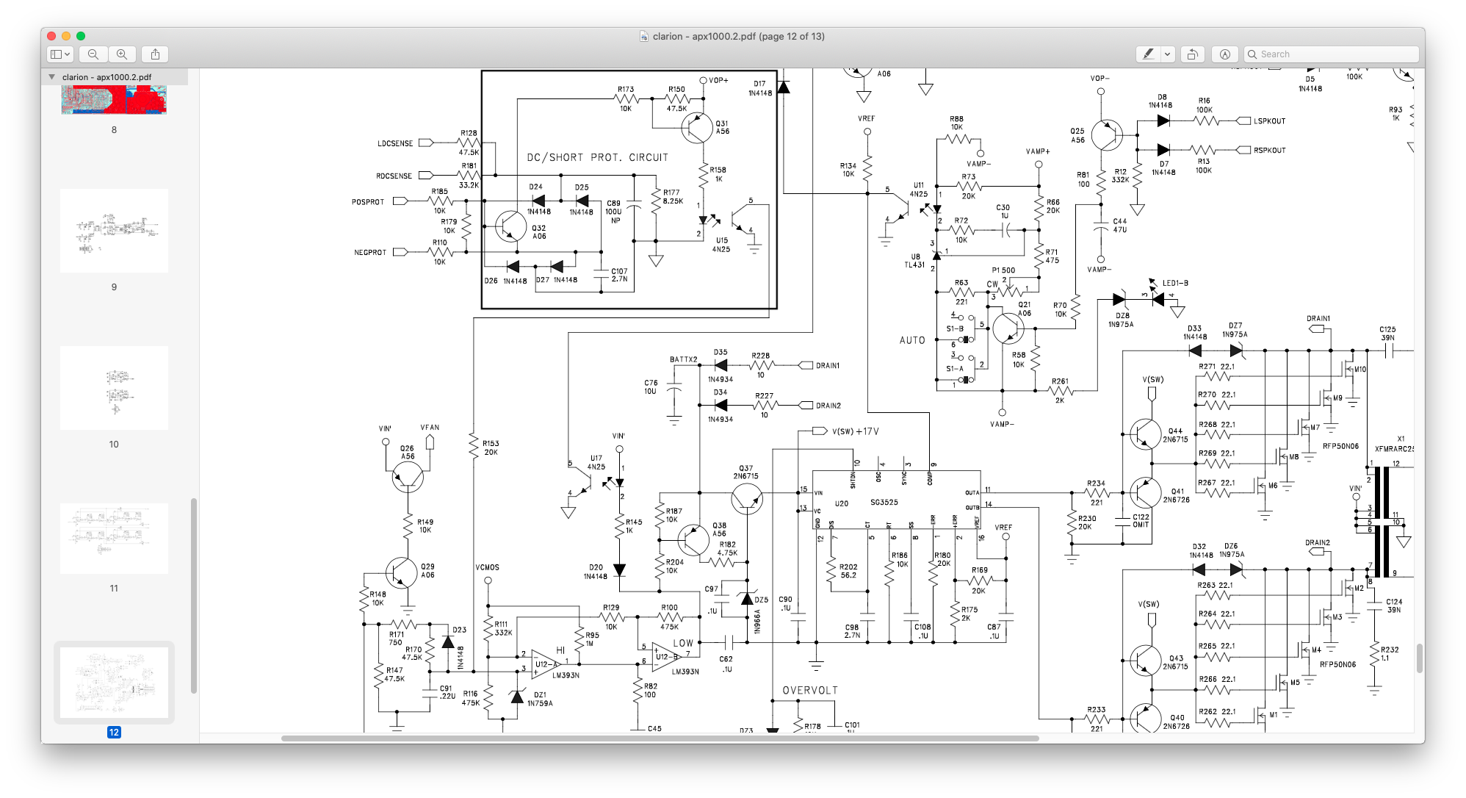
Task: Click the DC/SHORT PROT. CIRCUIT label
Action: click(597, 157)
